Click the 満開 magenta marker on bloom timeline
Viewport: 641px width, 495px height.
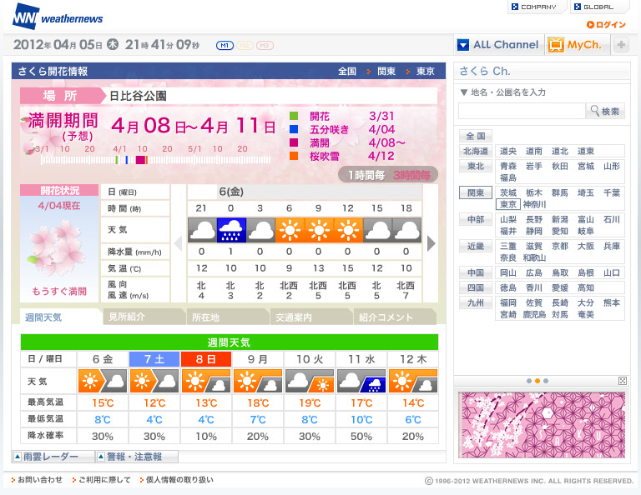pyautogui.click(x=140, y=160)
